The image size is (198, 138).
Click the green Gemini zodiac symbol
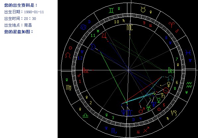[111, 11]
